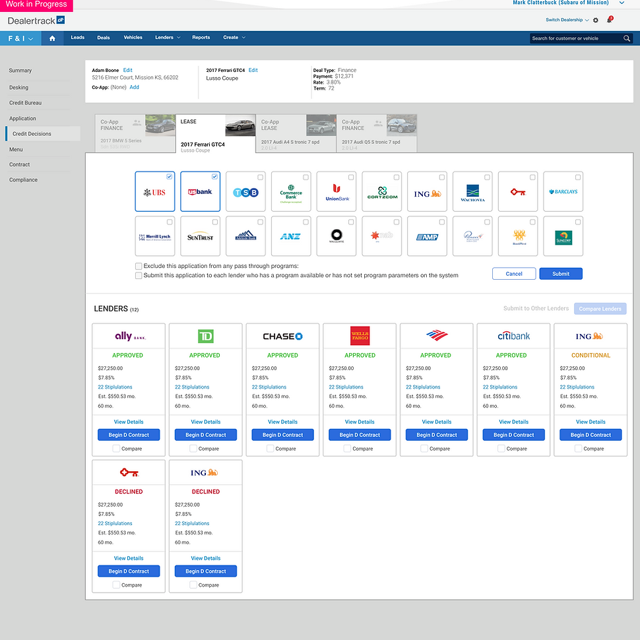The width and height of the screenshot is (640, 640).
Task: Open the notifications bell
Action: 610,19
